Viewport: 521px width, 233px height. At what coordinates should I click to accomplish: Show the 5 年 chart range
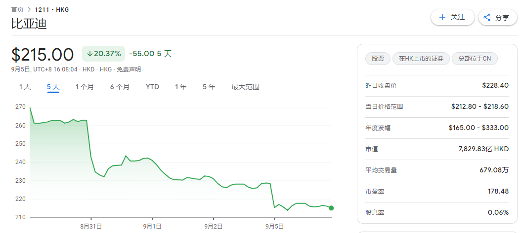(209, 87)
